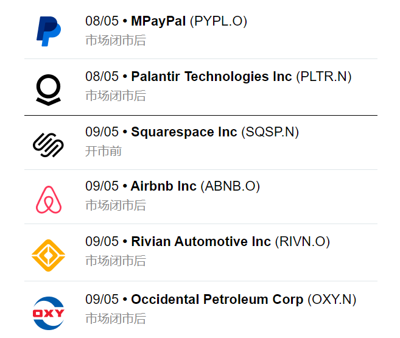Image resolution: width=400 pixels, height=338 pixels.
Task: Open the Occidental Petroleum Corp entry
Action: [217, 300]
